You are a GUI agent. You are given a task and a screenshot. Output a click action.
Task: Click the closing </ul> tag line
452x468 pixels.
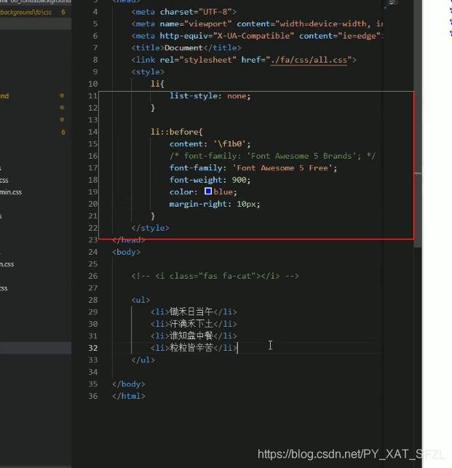click(143, 360)
